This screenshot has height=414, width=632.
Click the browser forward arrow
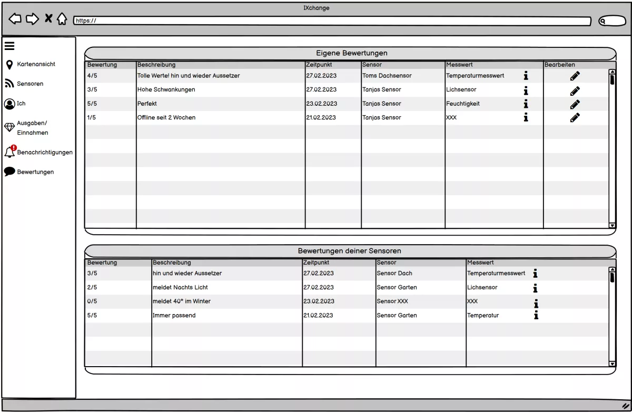32,19
